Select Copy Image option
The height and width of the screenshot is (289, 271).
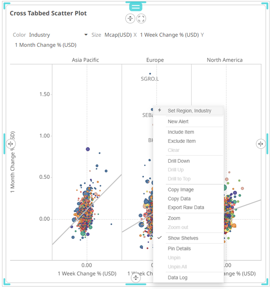click(x=181, y=190)
